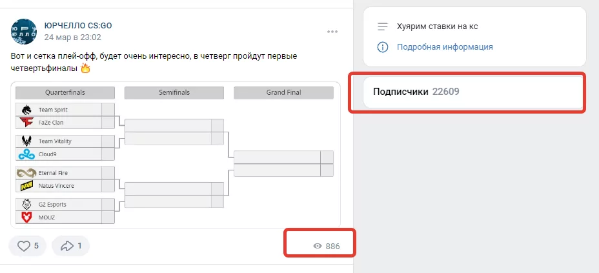Screen dimensions: 599x273
Task: Like the post with the heart icon
Action: 27,246
